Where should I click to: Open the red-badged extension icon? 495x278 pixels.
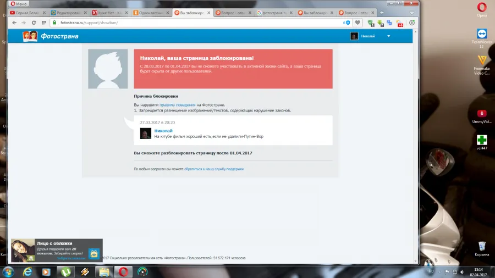point(400,23)
